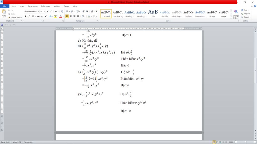Screen dimensions: 257x144
Task: Toggle superscript formatting
Action: [46, 16]
